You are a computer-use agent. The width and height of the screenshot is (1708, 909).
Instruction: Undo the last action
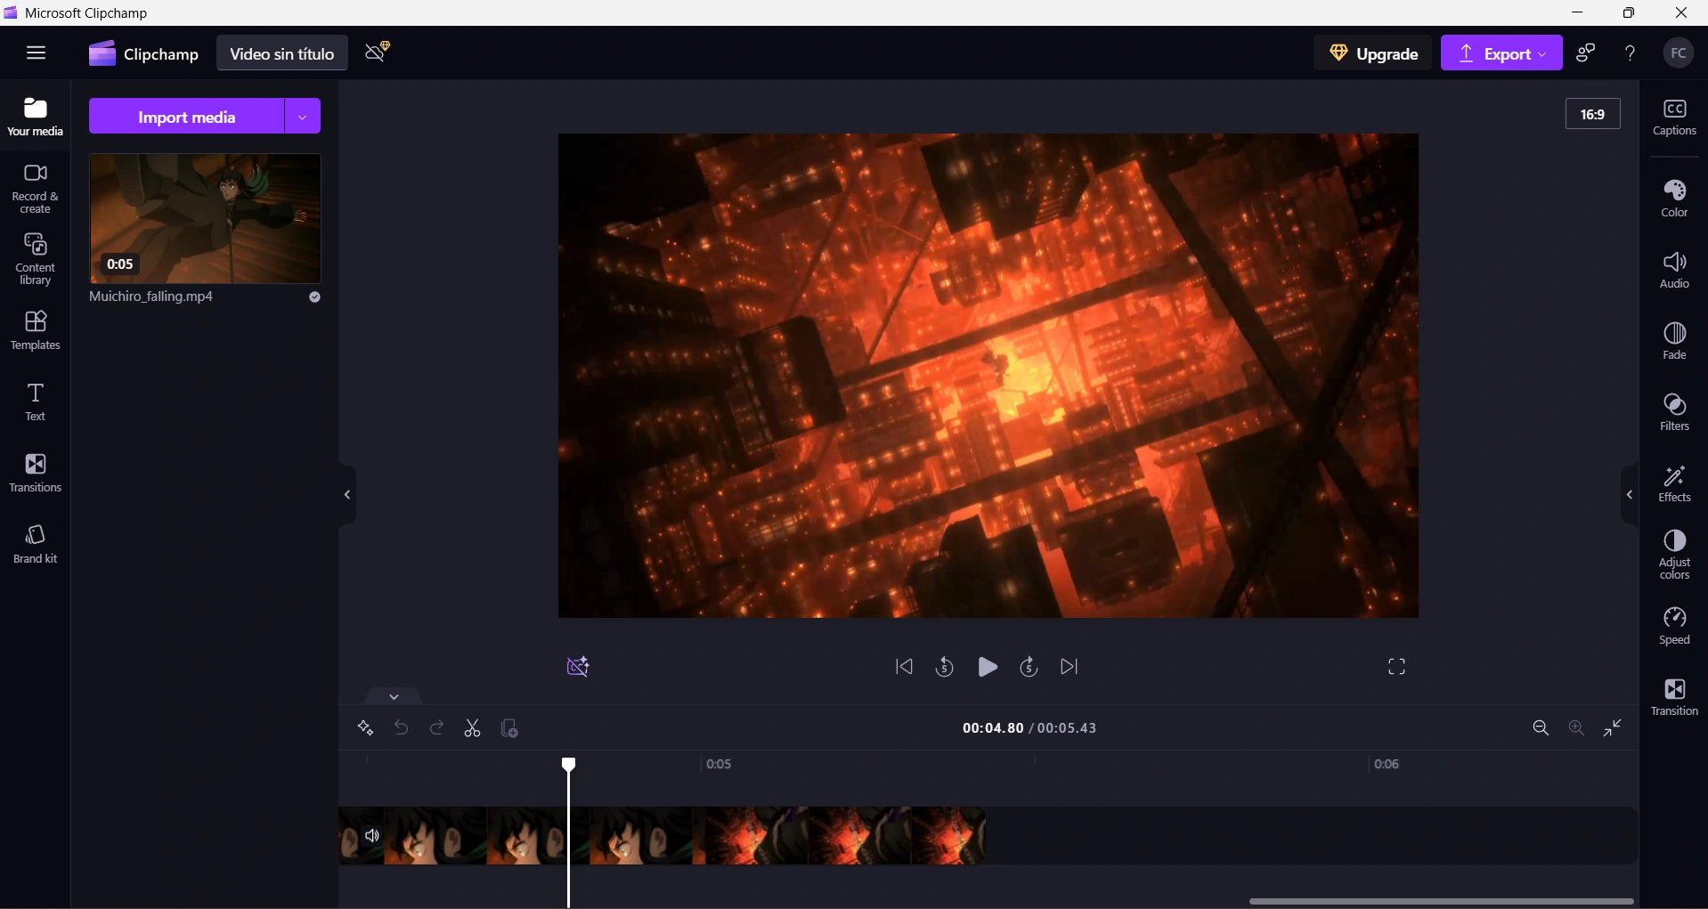(x=401, y=728)
